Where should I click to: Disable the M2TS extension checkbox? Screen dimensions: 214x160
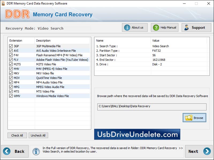click(11, 64)
